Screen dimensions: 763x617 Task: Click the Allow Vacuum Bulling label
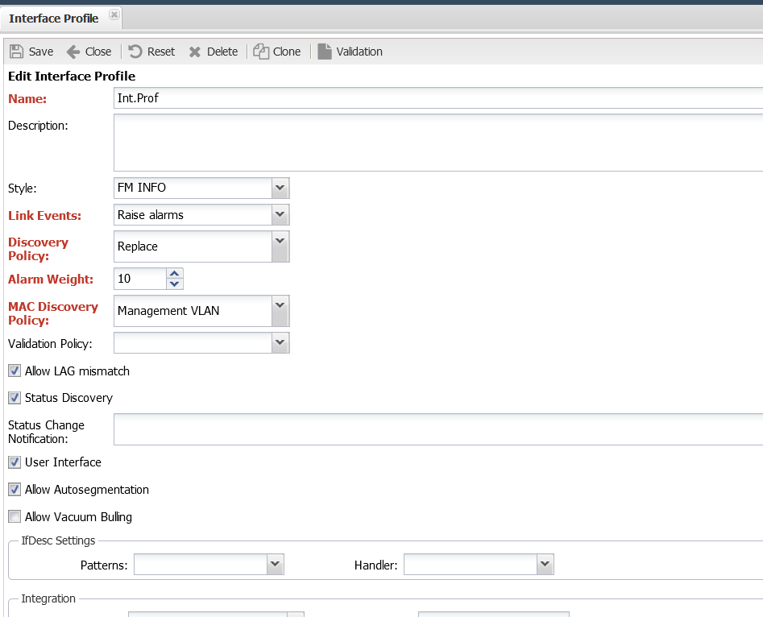tap(78, 517)
